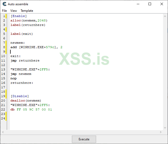The width and height of the screenshot is (168, 144).
Task: Click the [Disable] section header line
Action: 20,96
